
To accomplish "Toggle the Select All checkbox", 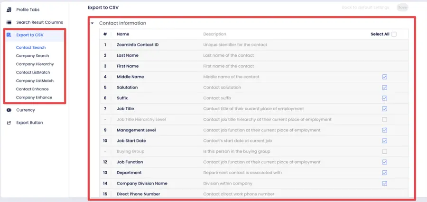I will point(394,34).
